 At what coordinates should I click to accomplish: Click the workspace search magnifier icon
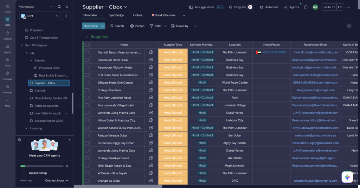point(59,7)
